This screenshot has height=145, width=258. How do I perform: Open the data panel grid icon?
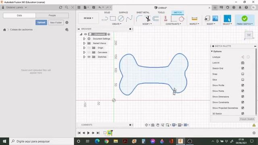tap(79, 7)
